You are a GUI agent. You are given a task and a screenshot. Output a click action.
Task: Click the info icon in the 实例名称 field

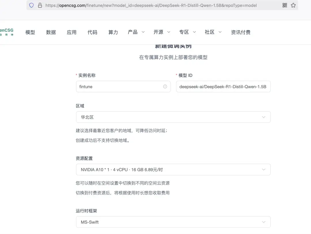tap(165, 86)
